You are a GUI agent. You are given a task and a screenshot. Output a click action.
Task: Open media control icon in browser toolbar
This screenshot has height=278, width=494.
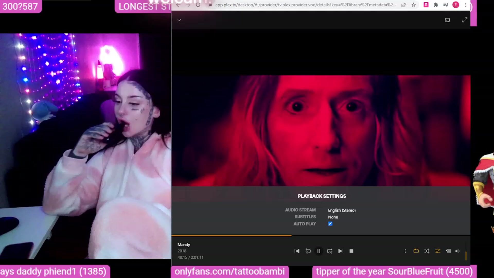click(446, 5)
